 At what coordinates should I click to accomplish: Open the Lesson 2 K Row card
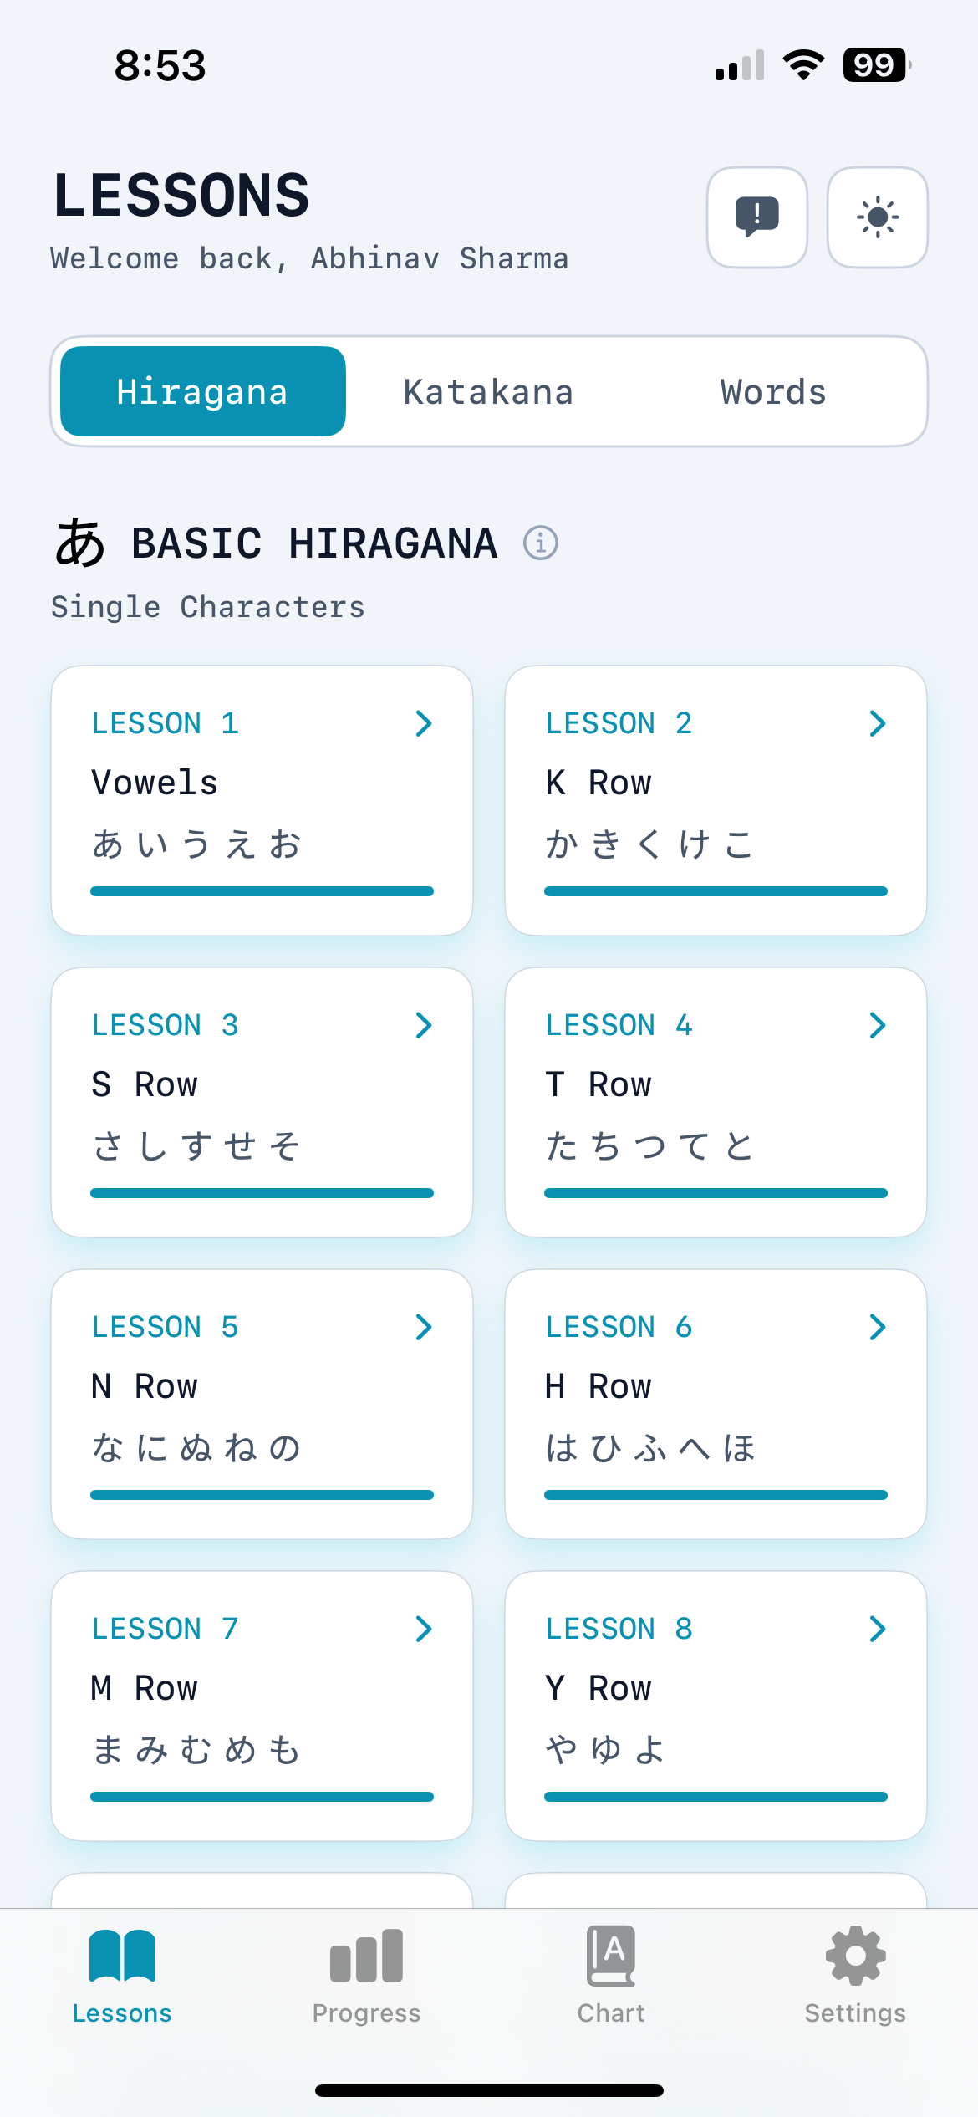pyautogui.click(x=716, y=799)
